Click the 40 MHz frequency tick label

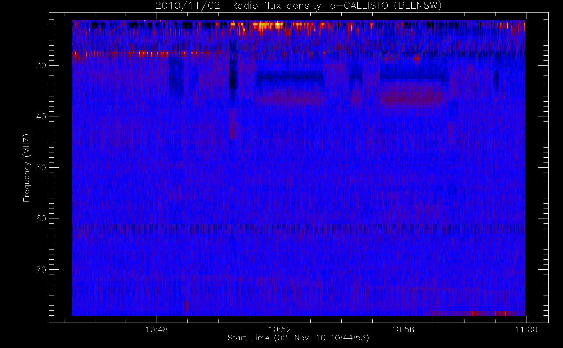coord(41,117)
